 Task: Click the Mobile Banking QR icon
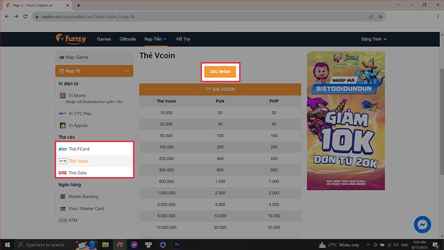click(63, 197)
